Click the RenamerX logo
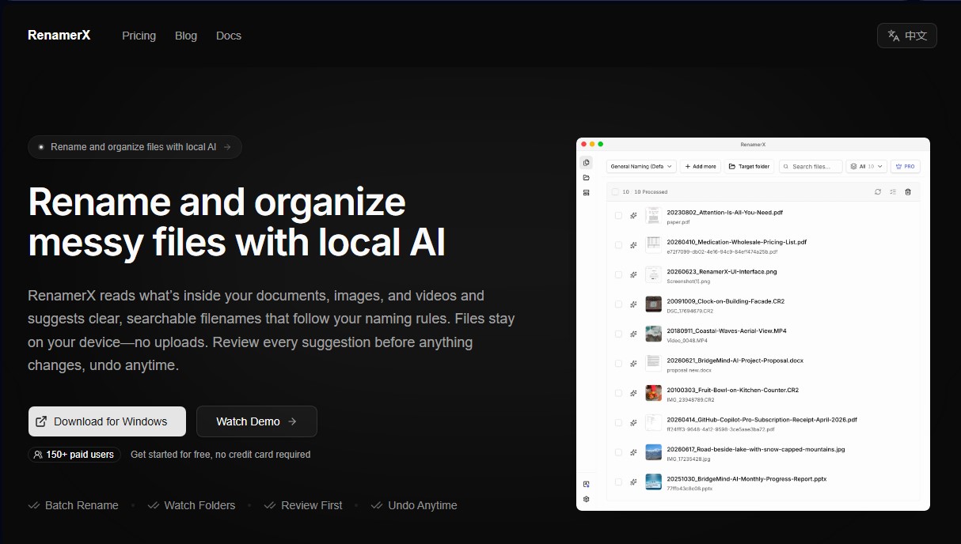This screenshot has width=961, height=544. coord(59,36)
